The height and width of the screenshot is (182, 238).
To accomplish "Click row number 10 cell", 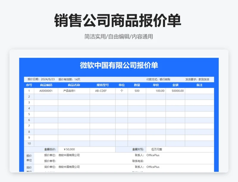I will tap(29, 143).
